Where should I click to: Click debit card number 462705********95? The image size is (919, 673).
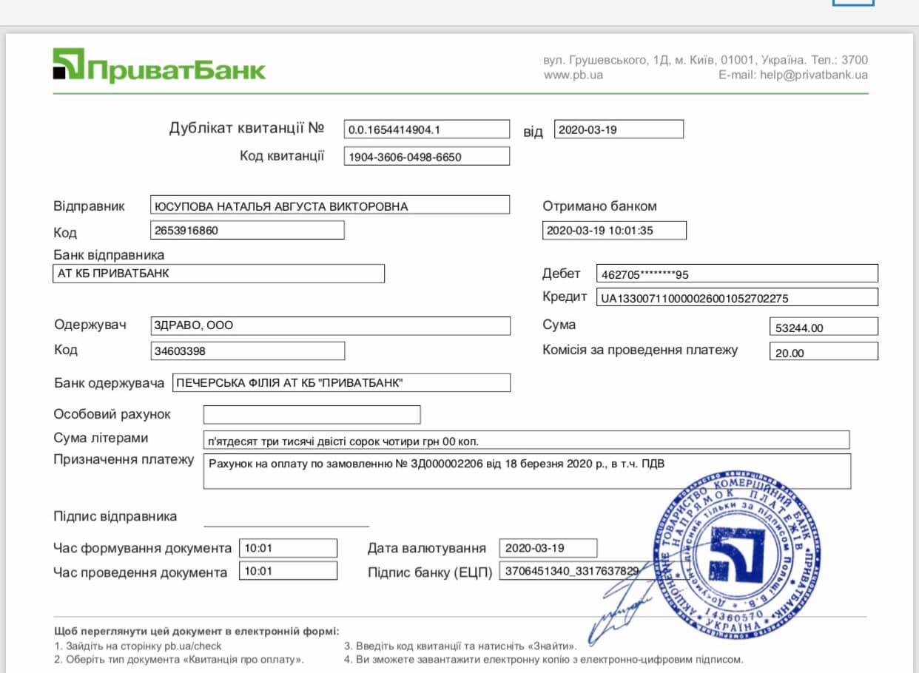(x=737, y=274)
